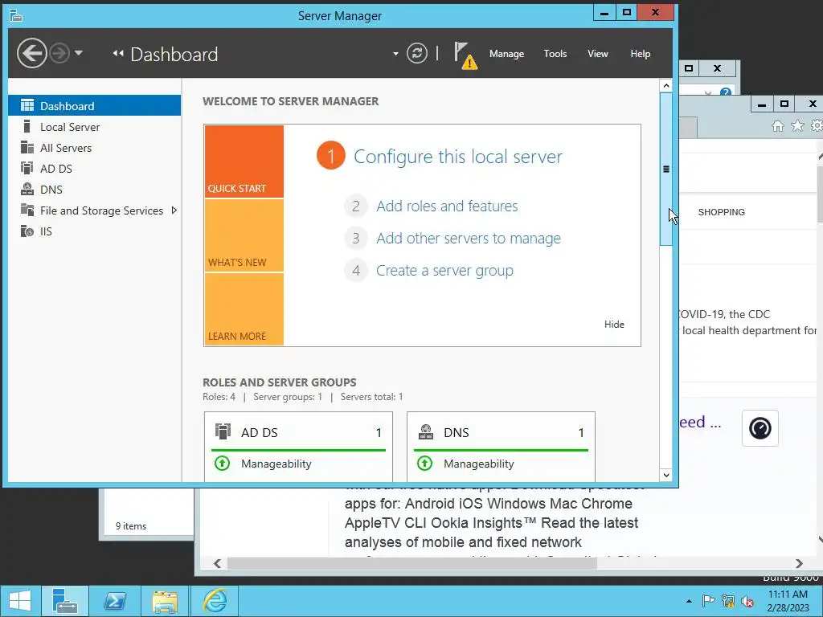This screenshot has height=617, width=823.
Task: Open the AD DS role page
Action: (x=95, y=169)
